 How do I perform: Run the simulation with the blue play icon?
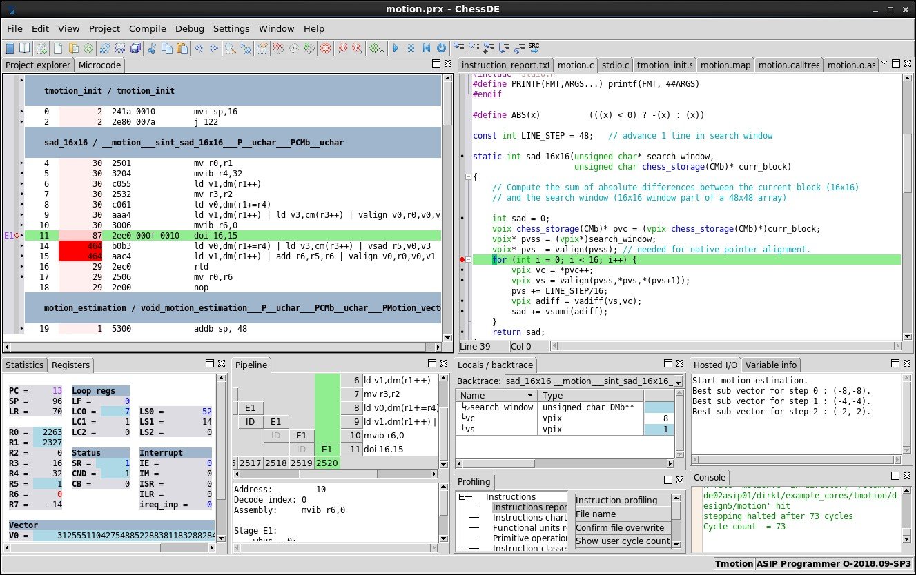point(396,47)
